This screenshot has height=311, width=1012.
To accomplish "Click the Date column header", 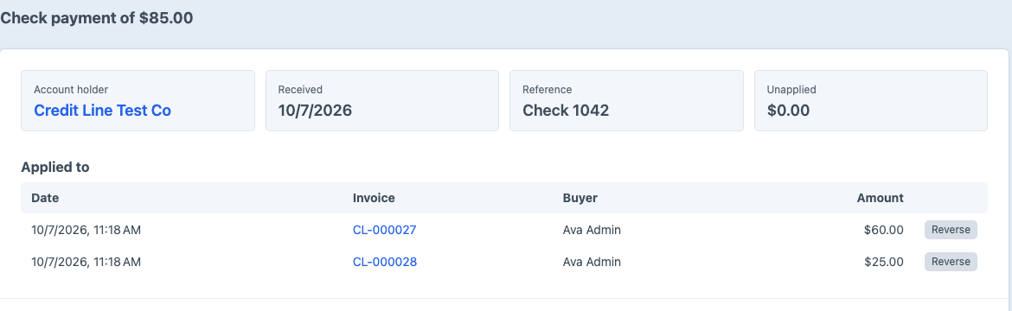I will point(45,198).
